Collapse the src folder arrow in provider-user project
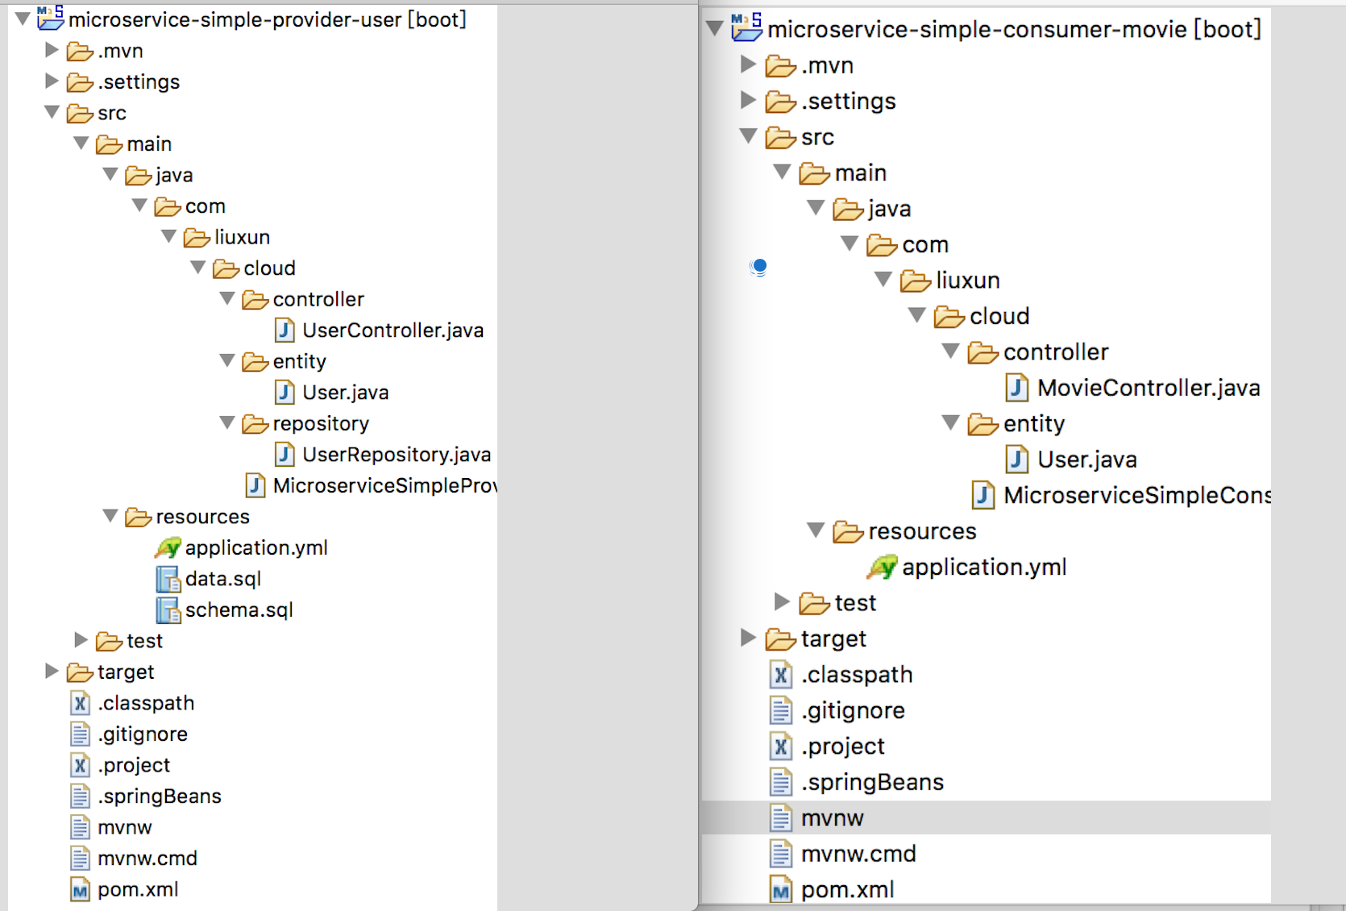Viewport: 1346px width, 911px height. pyautogui.click(x=52, y=112)
